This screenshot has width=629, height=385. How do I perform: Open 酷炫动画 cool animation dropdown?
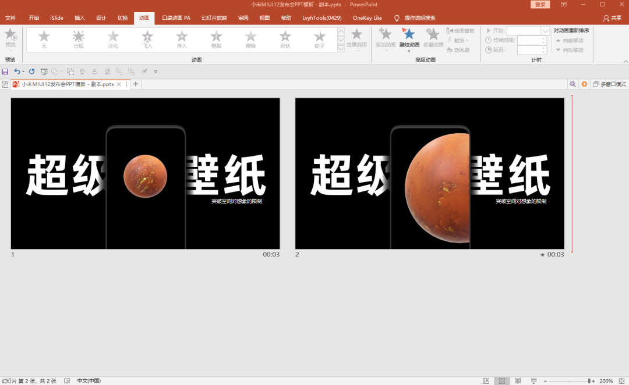pos(409,40)
